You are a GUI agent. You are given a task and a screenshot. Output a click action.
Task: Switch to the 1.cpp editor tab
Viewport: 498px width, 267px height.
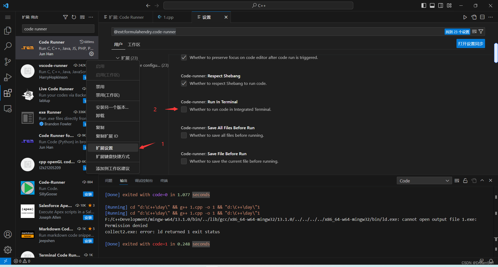tap(172, 17)
